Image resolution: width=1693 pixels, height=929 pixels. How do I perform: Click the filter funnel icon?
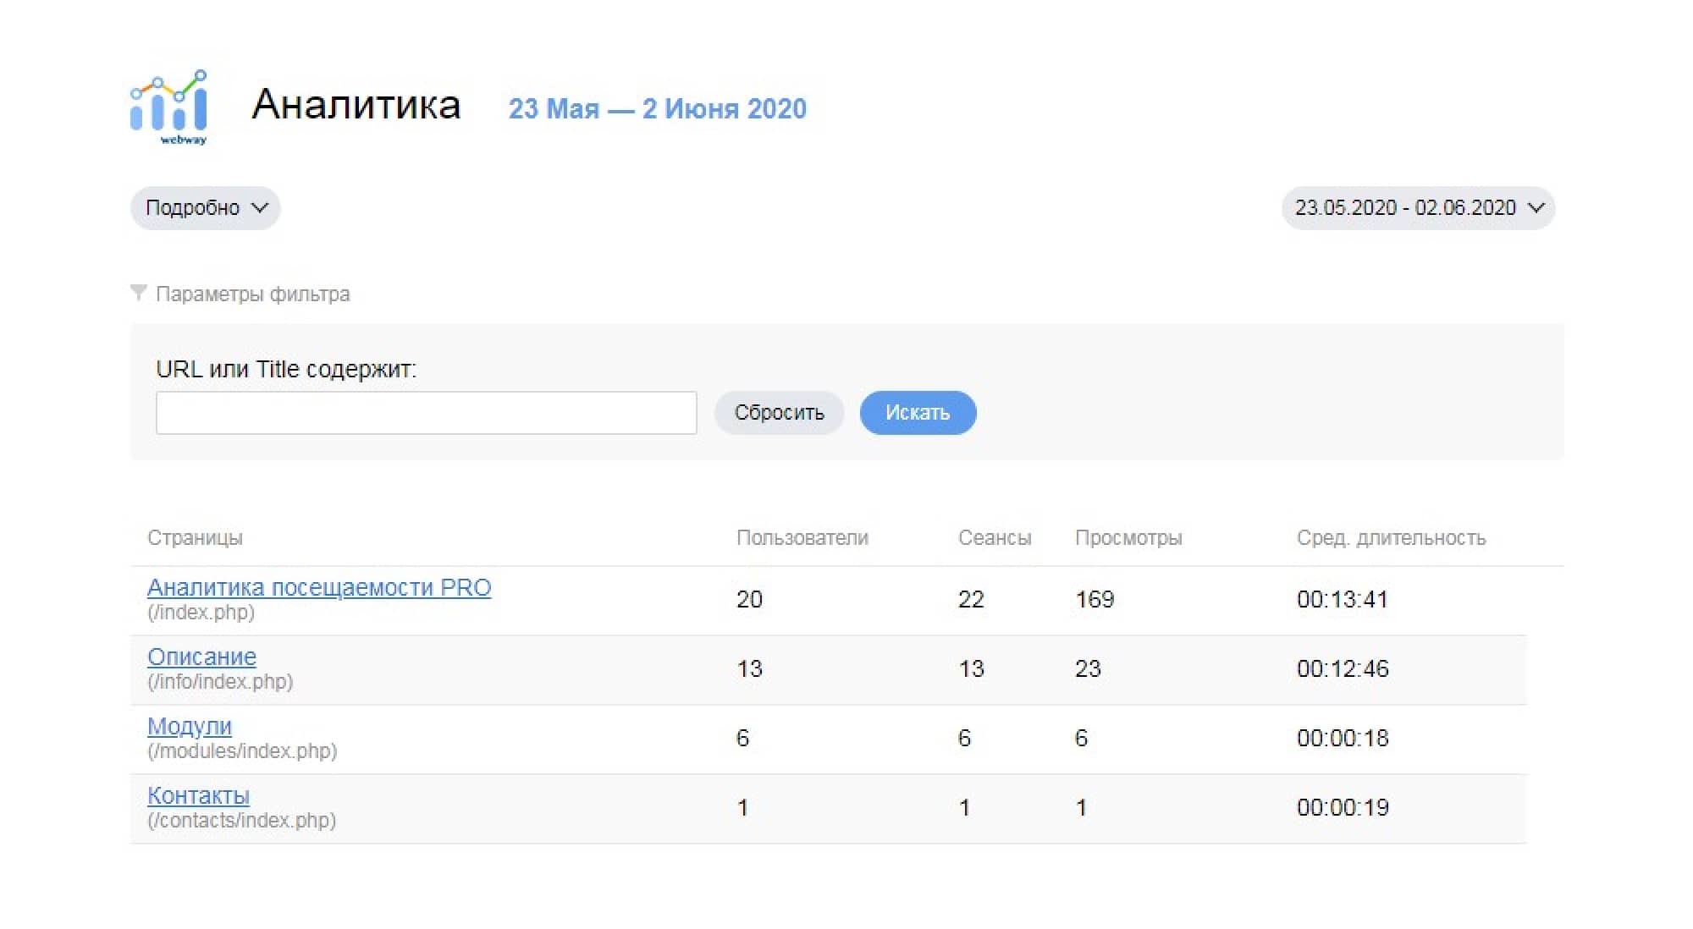point(139,293)
